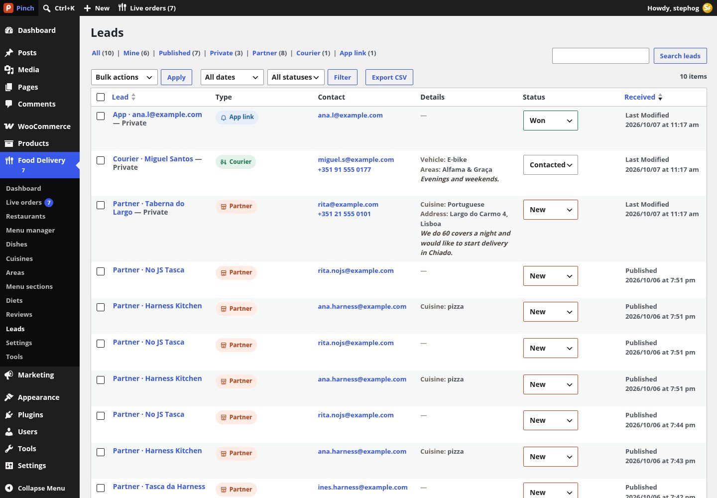Open the All statuses dropdown
The width and height of the screenshot is (717, 498).
pyautogui.click(x=296, y=77)
